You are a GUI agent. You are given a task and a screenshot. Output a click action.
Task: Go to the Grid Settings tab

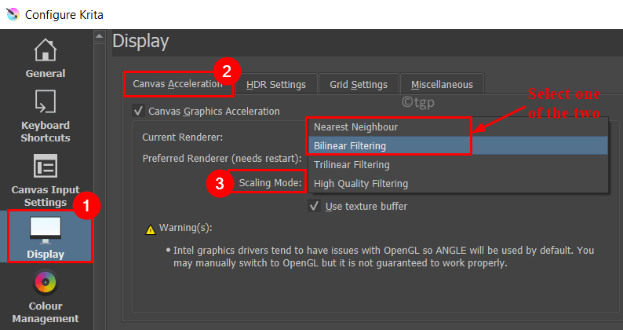[359, 85]
